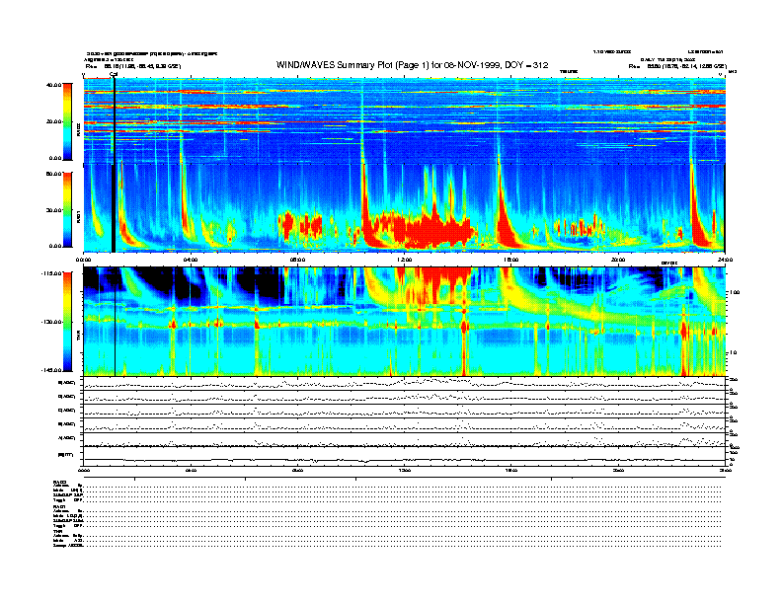Click the RAD1 panel color scale bar

67,209
